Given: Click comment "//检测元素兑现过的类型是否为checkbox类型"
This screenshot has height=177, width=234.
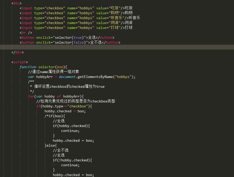Looking at the screenshot, I should click(76, 101).
